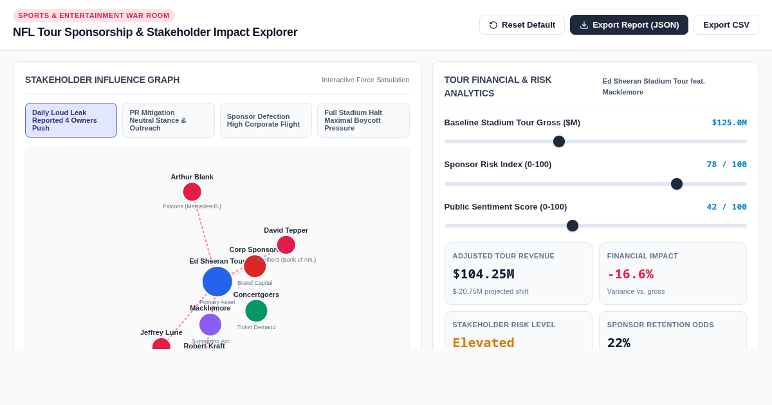Click the download icon in Export Report
Viewport: 772px width, 405px height.
pos(584,25)
